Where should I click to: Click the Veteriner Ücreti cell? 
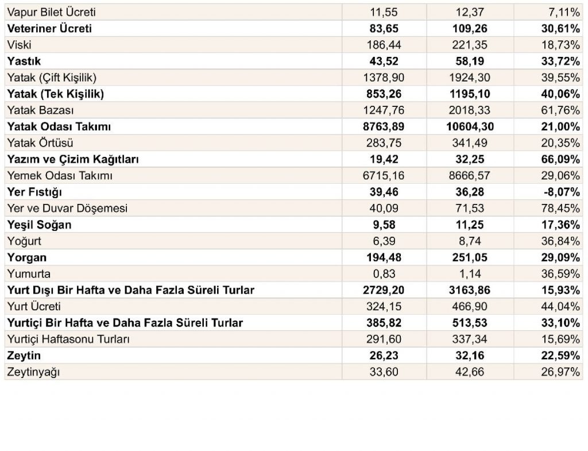coord(49,29)
